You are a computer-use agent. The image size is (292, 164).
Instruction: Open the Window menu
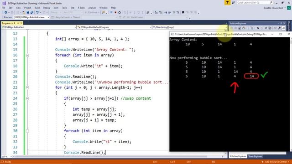pyautogui.click(x=104, y=8)
